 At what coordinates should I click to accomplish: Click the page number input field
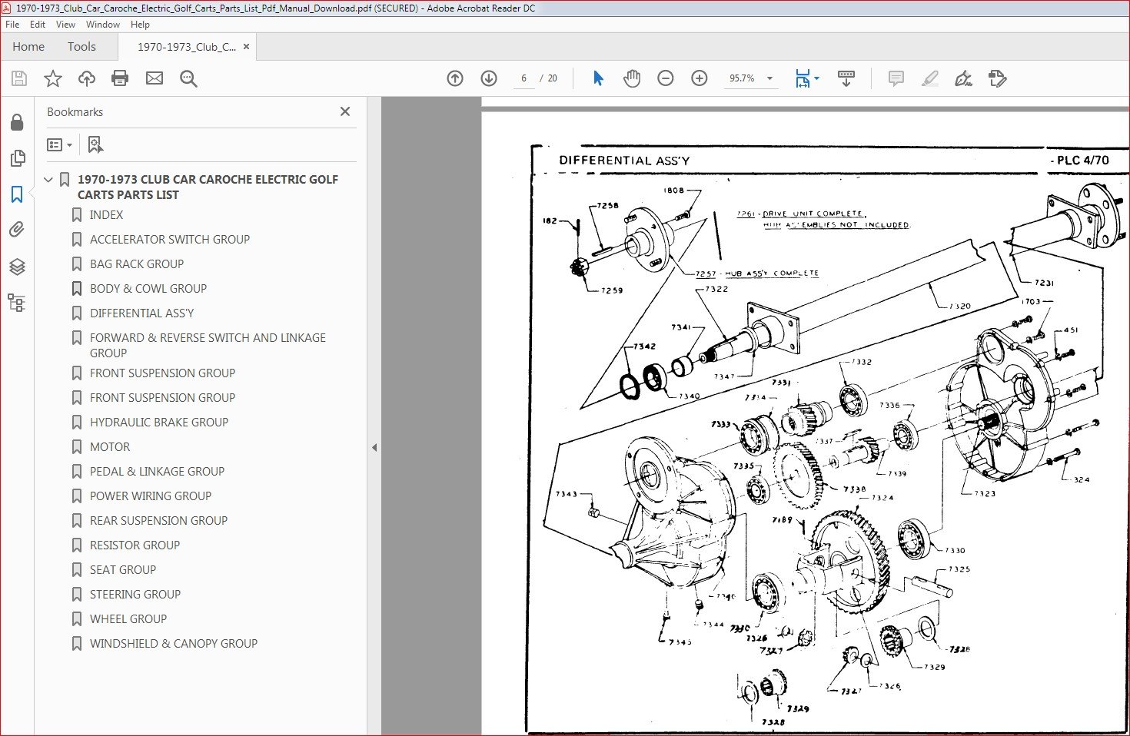(523, 78)
